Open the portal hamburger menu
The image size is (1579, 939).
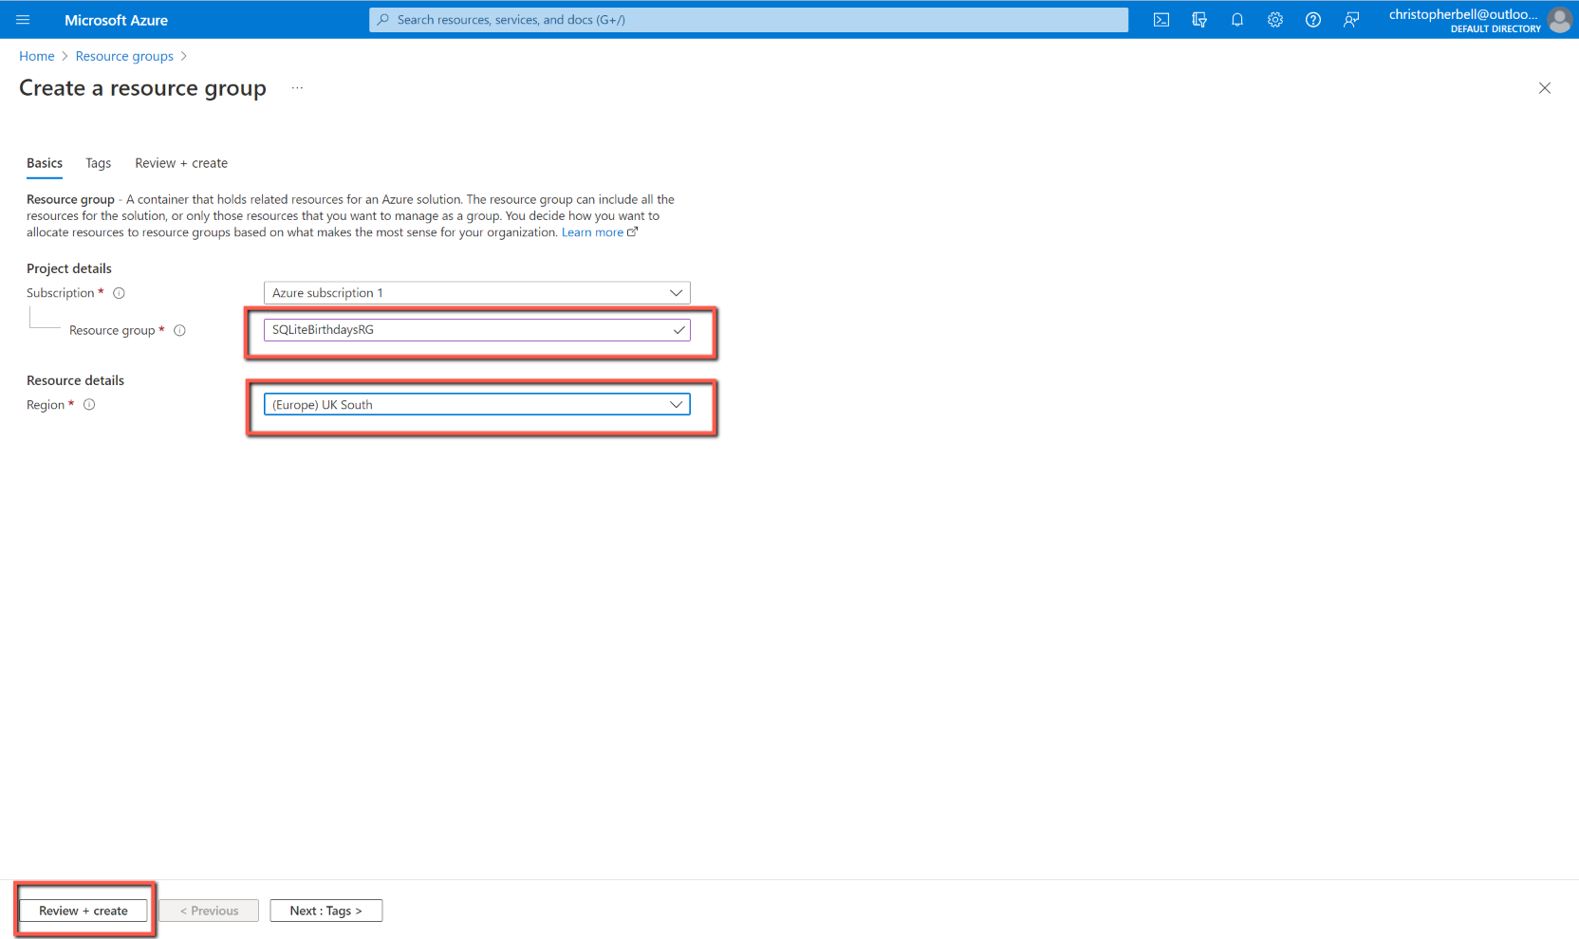pos(23,20)
